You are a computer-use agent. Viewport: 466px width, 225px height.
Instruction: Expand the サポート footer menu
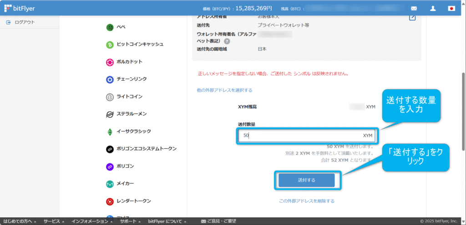click(x=130, y=221)
